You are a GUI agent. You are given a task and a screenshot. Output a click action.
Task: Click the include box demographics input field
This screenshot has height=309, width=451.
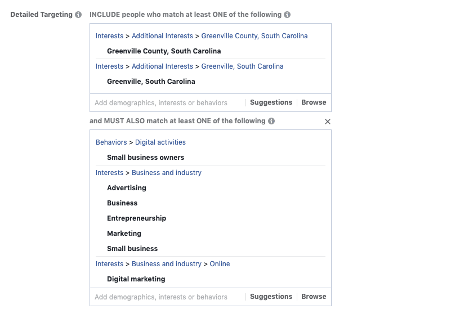168,102
